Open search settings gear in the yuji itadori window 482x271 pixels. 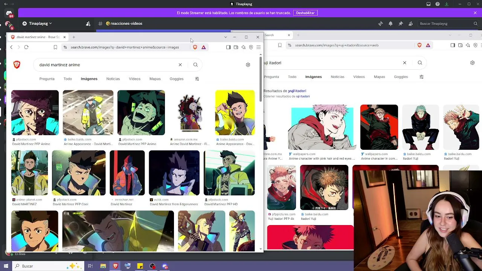pos(472,63)
